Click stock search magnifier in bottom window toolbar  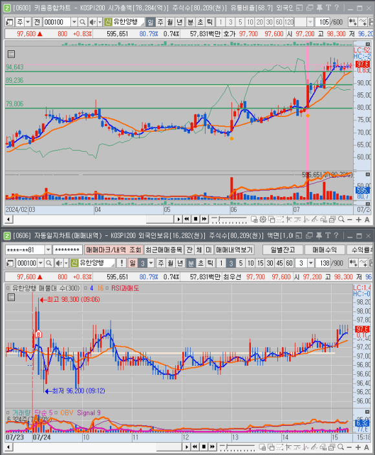(48, 263)
